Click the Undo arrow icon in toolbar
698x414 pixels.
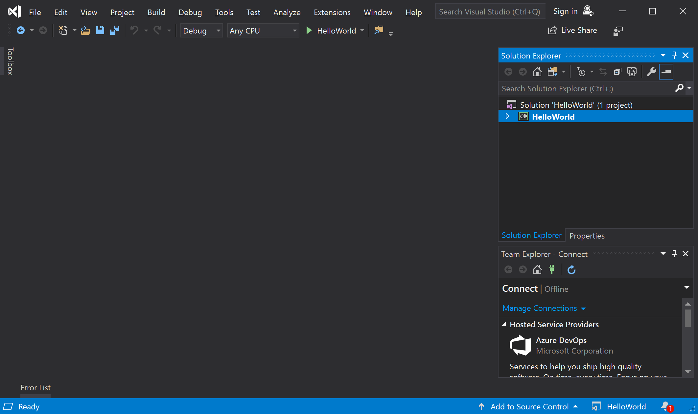[x=135, y=30]
